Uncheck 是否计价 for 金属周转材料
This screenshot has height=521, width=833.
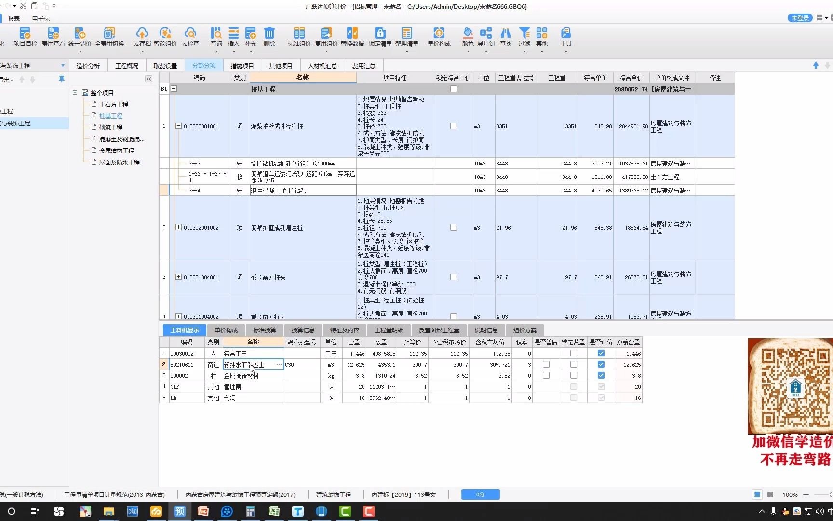pyautogui.click(x=601, y=375)
